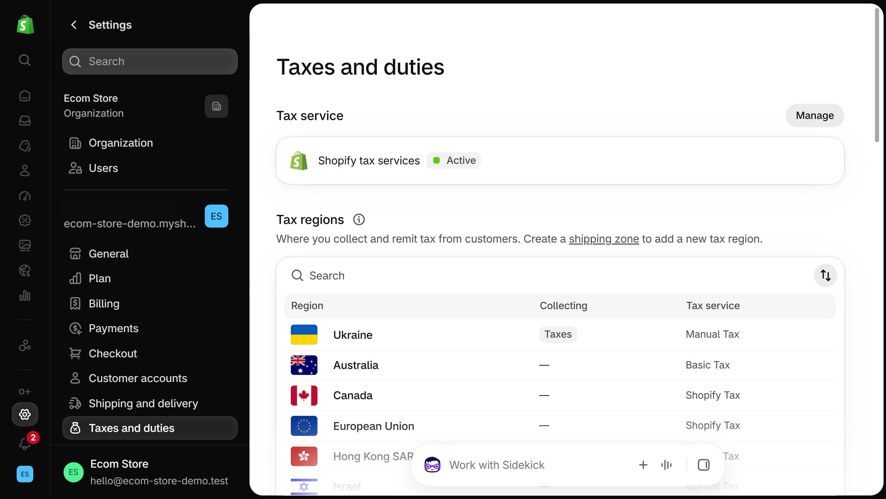Open Orders inbox icon in left rail
The height and width of the screenshot is (499, 886).
(x=25, y=121)
